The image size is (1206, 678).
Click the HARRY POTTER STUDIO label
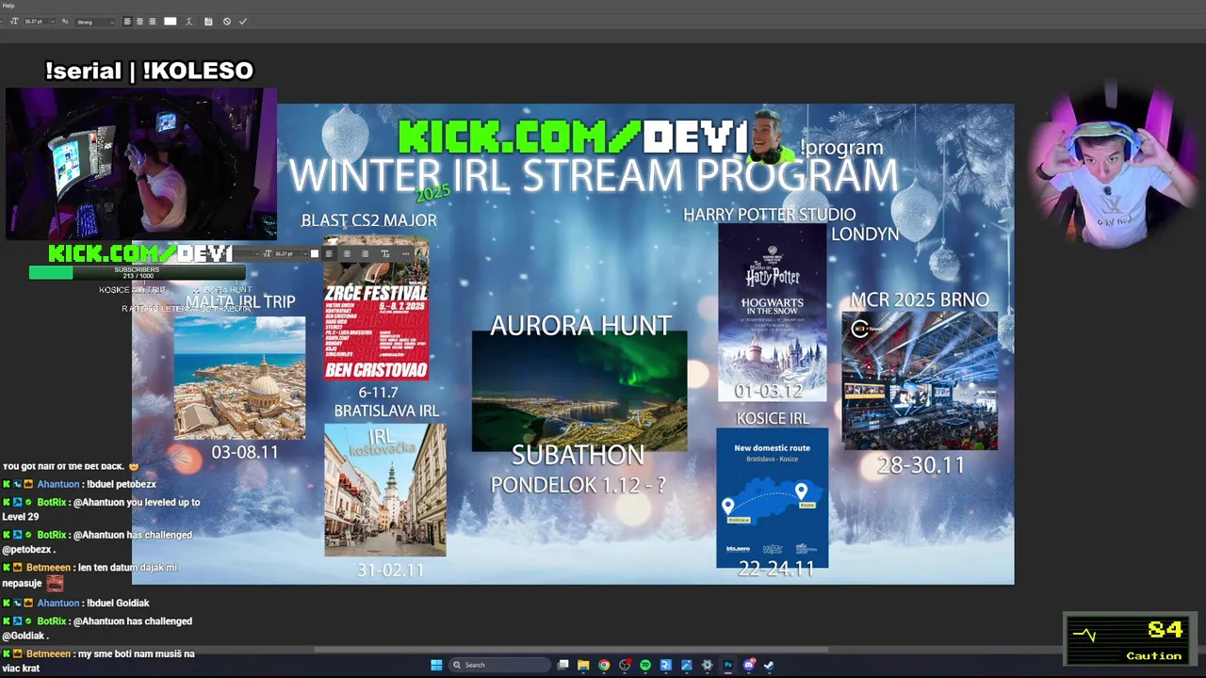[x=770, y=215]
